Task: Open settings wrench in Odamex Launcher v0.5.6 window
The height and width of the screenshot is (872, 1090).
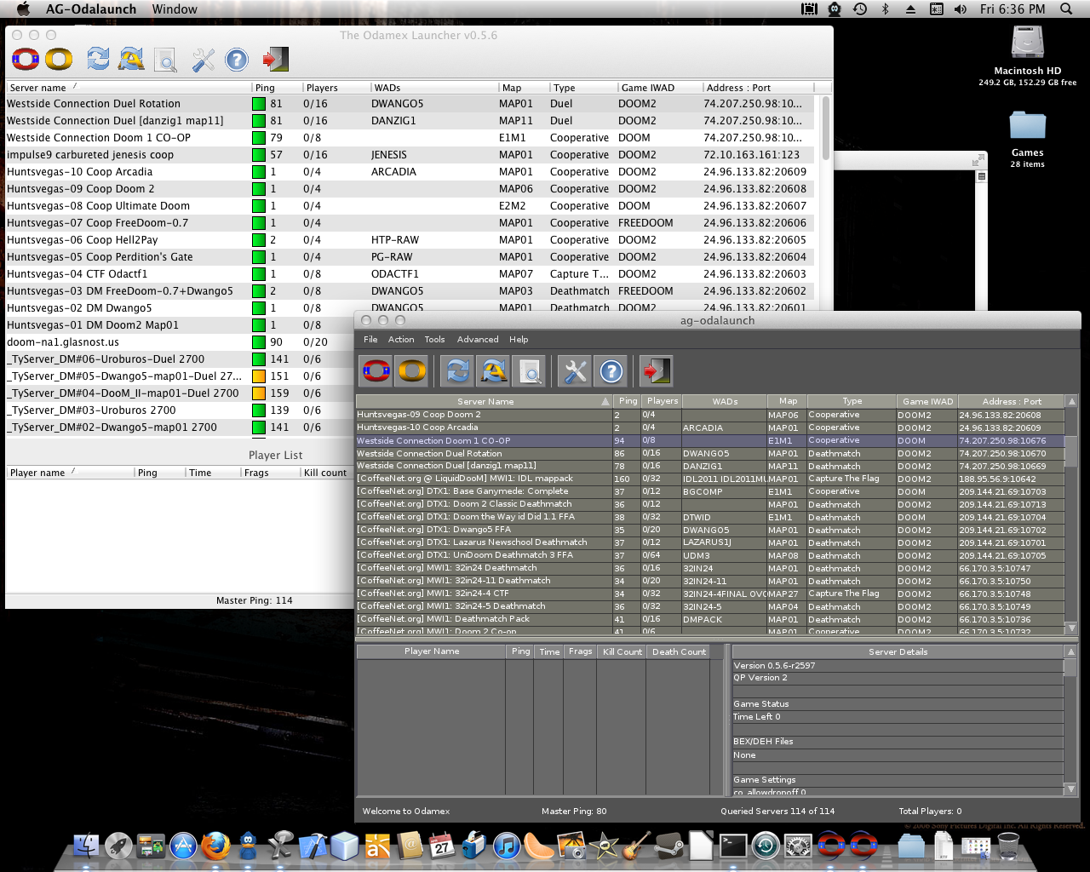Action: [204, 60]
